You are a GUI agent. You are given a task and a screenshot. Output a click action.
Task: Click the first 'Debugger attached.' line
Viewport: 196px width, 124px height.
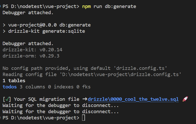point(28,12)
